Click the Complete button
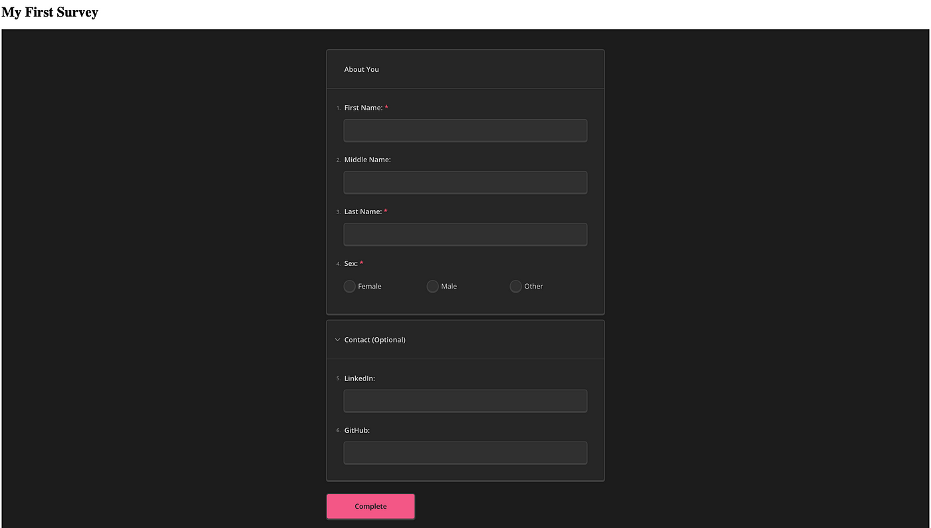The image size is (931, 528). click(x=370, y=506)
